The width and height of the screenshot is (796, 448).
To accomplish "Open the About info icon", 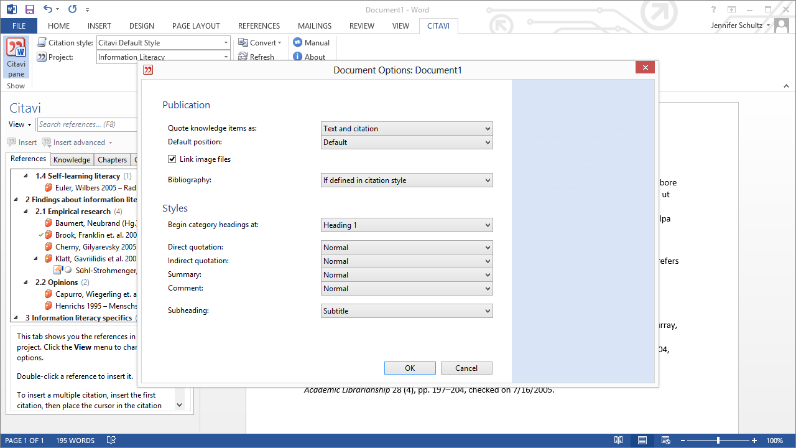I will pyautogui.click(x=298, y=57).
